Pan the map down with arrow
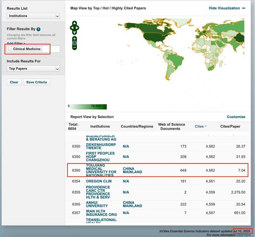Screen dimensions: 255x237 click(74, 32)
